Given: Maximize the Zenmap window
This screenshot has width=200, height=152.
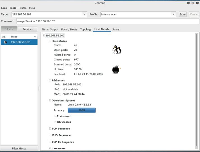Looking at the screenshot, I should [193, 3].
